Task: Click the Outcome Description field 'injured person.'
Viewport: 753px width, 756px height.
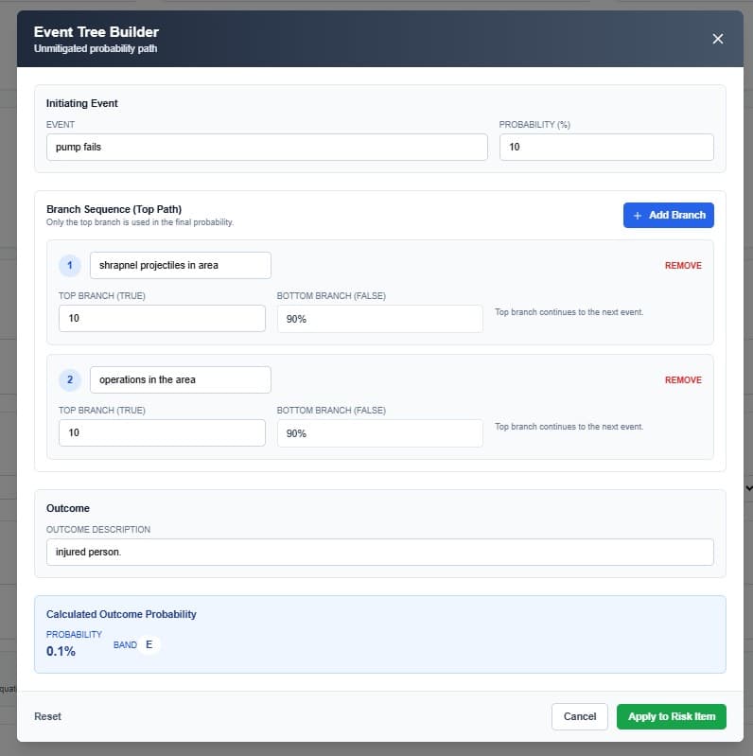Action: click(379, 553)
